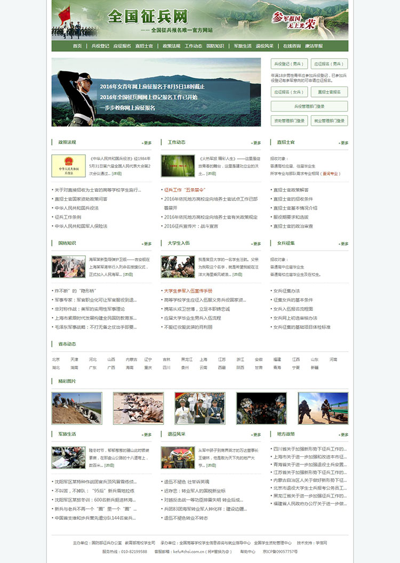This screenshot has height=563, width=400.
Task: Open 退役风采 in the navigation bar
Action: (265, 46)
